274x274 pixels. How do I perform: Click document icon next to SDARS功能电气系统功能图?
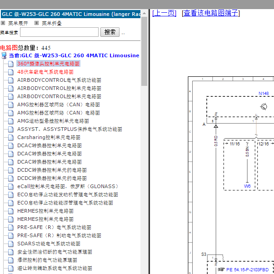click(11, 244)
